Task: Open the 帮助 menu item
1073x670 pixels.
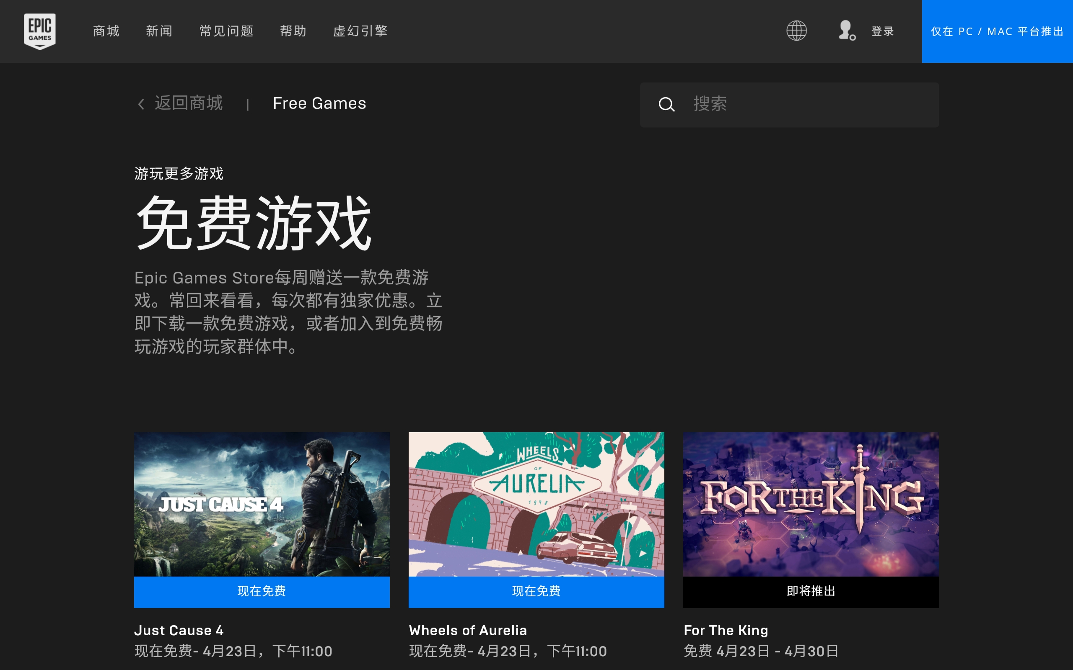Action: pyautogui.click(x=293, y=31)
